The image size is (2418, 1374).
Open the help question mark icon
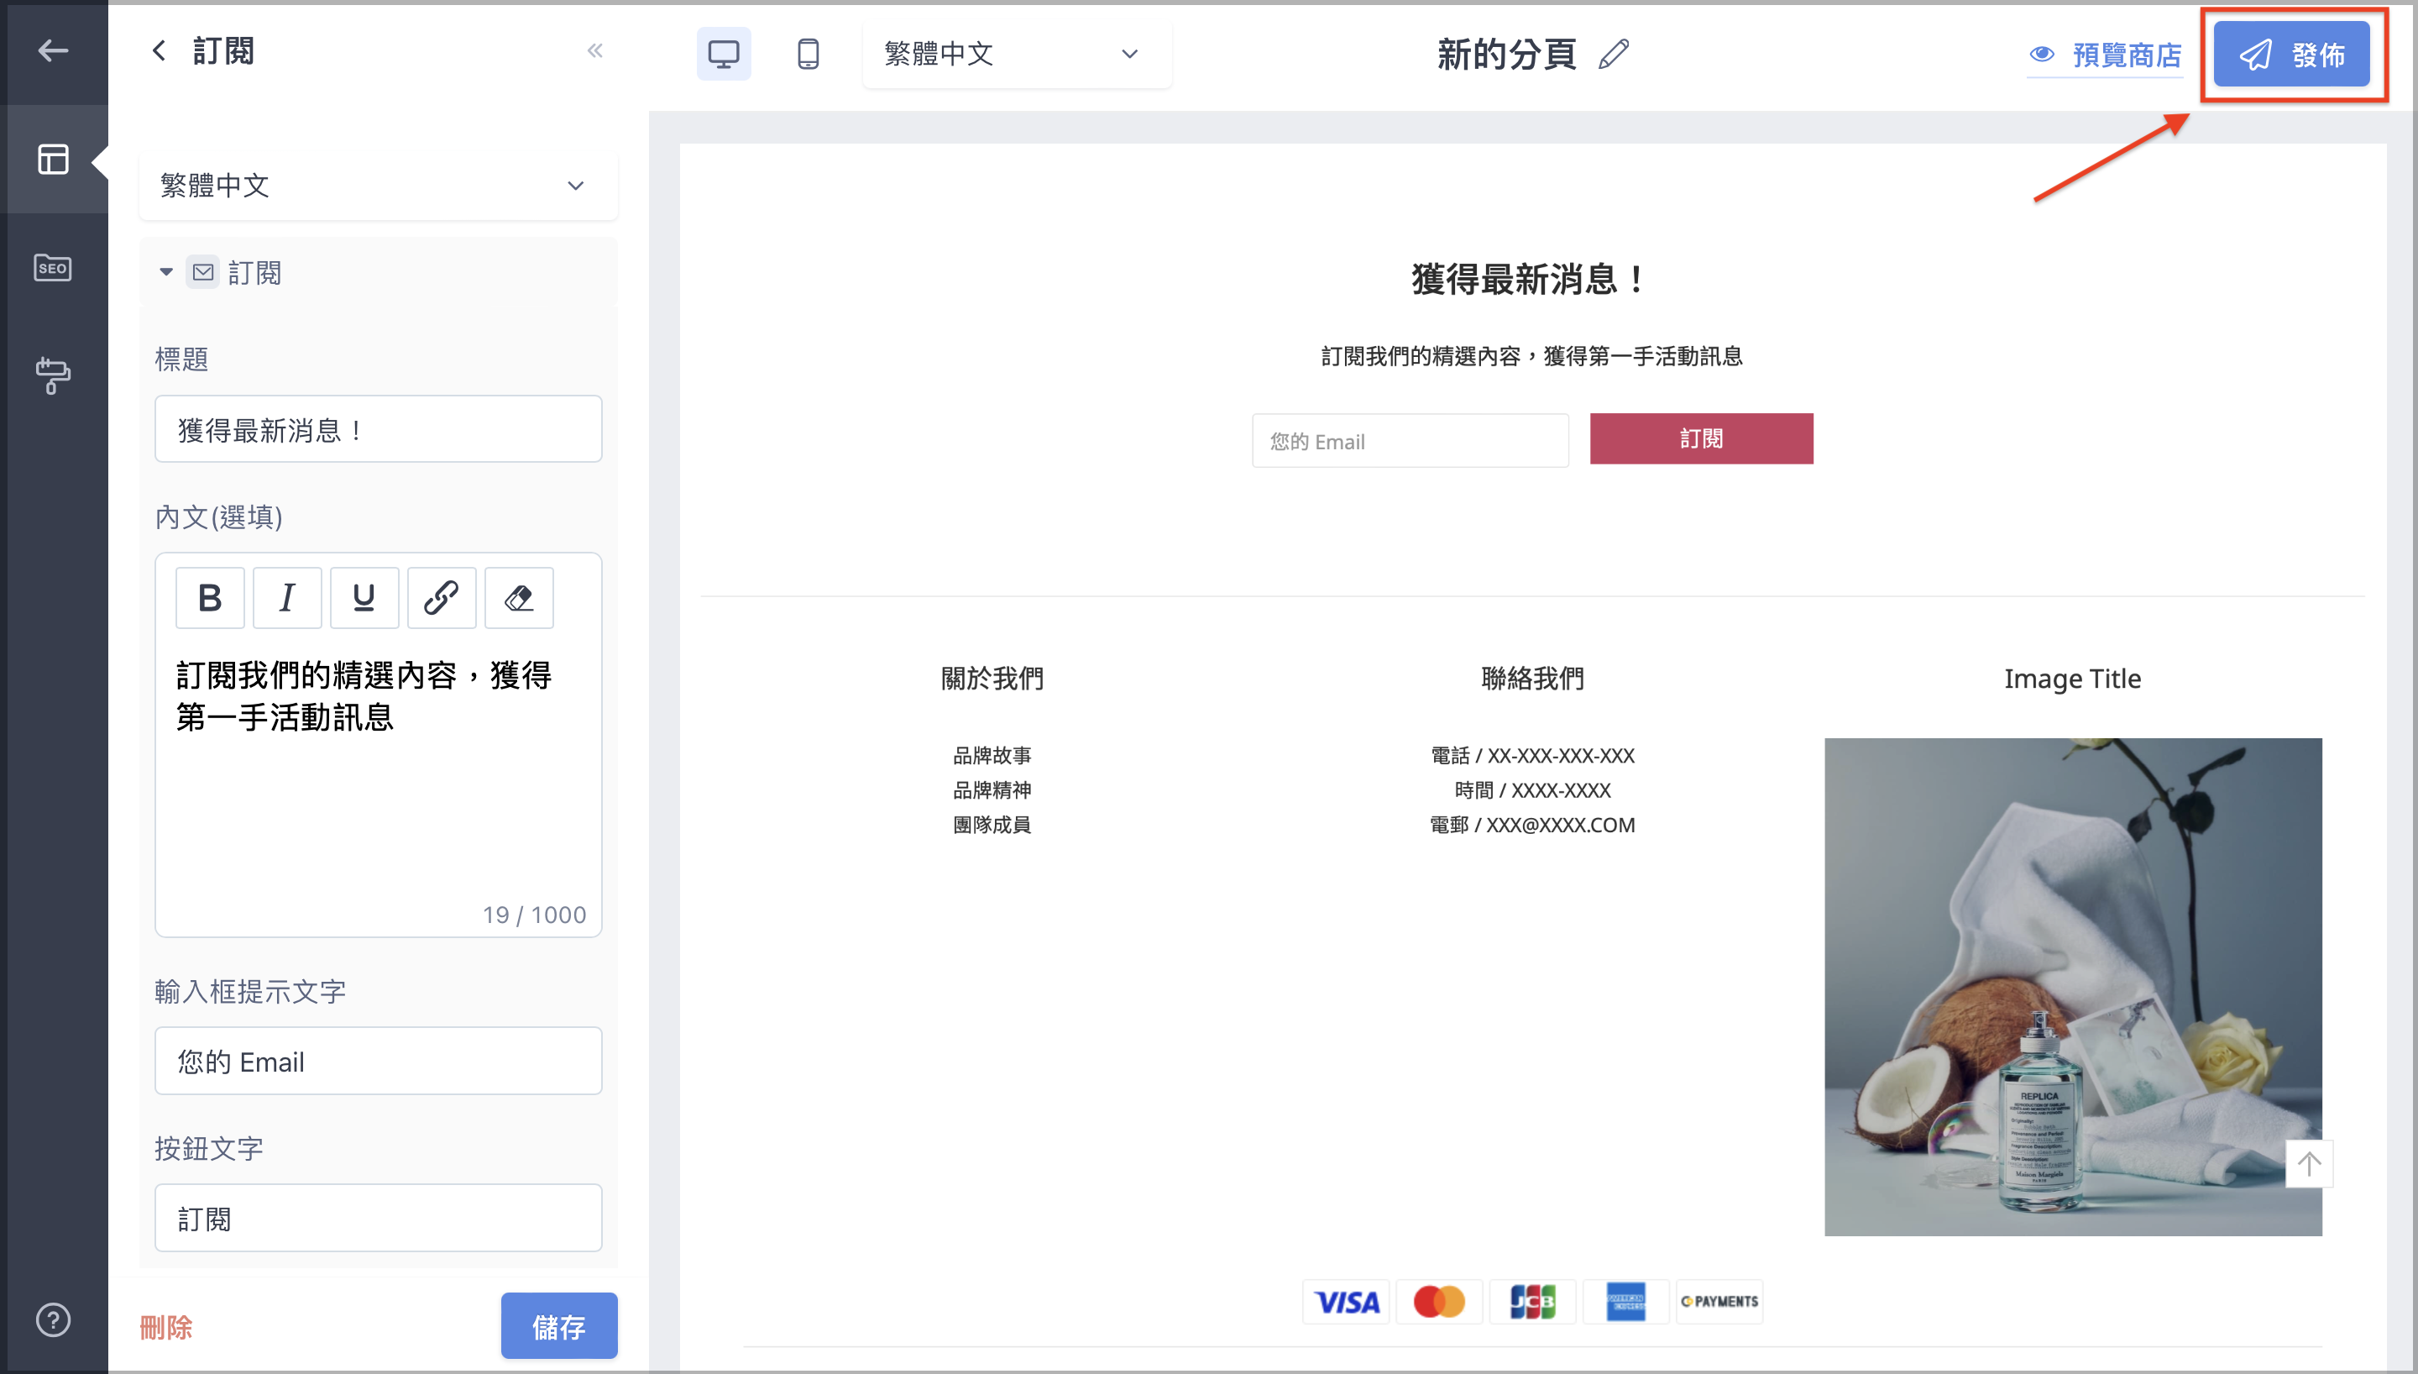coord(53,1319)
